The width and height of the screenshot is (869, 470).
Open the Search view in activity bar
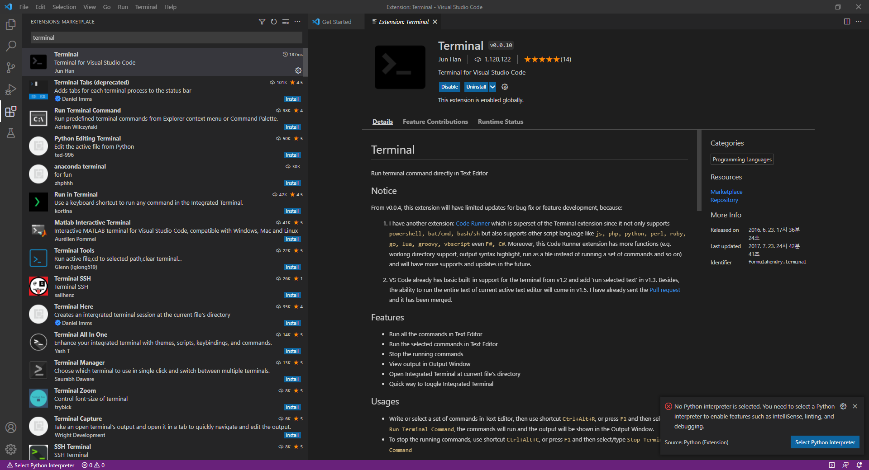(x=11, y=46)
